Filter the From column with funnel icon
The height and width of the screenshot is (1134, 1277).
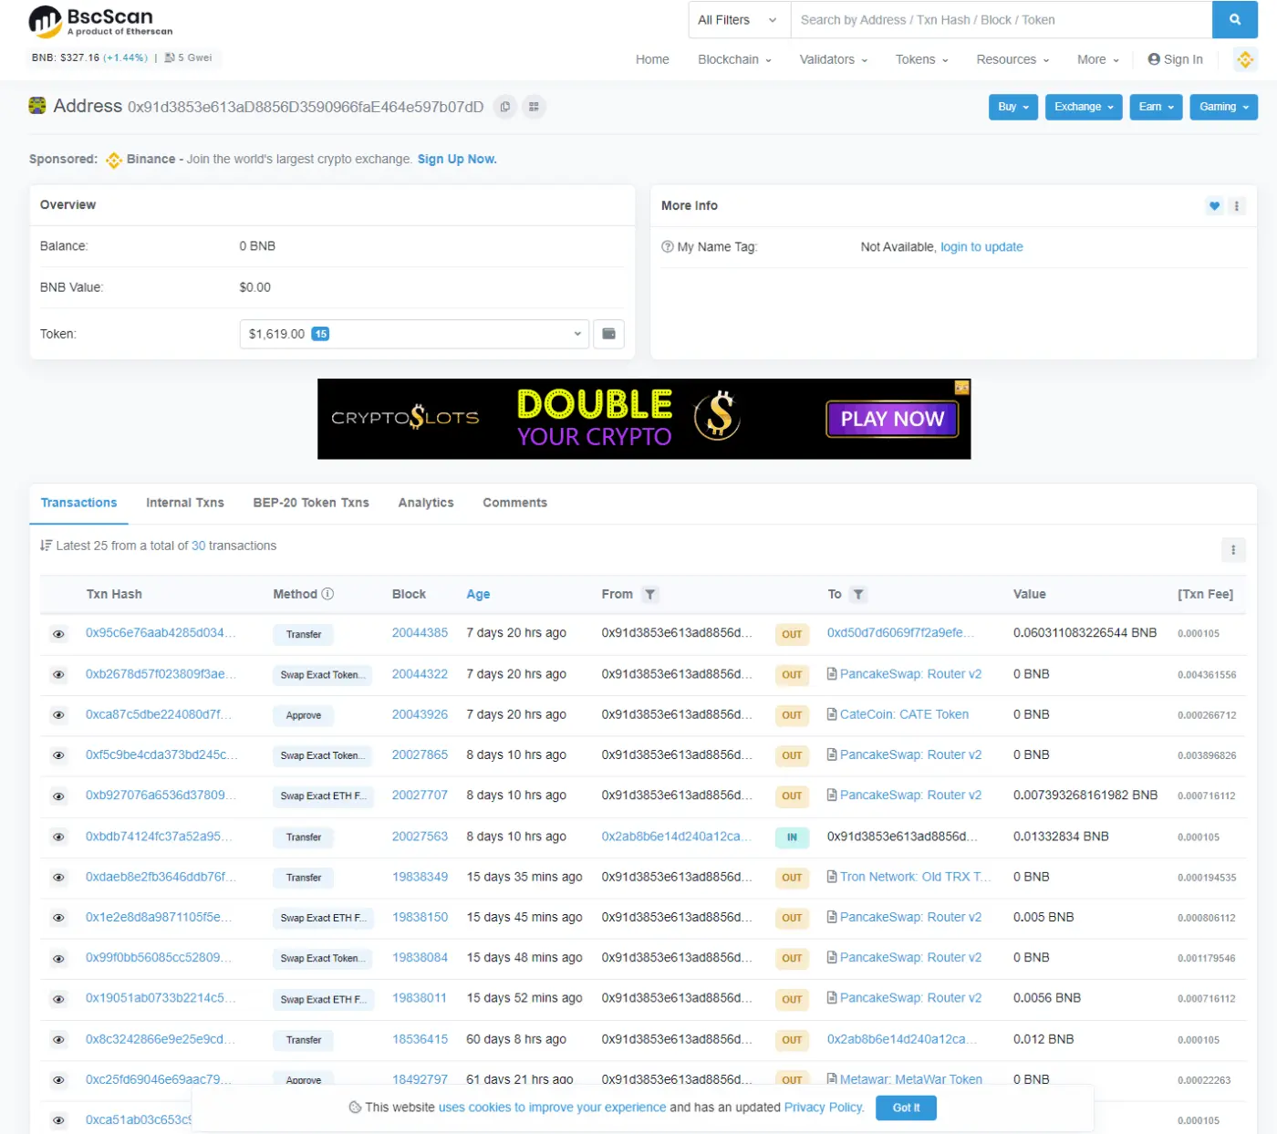point(649,595)
